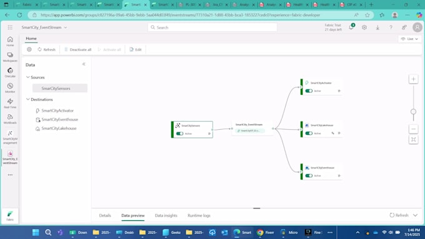Click the Search box
Screen dimensions: 425x239
[212, 27]
